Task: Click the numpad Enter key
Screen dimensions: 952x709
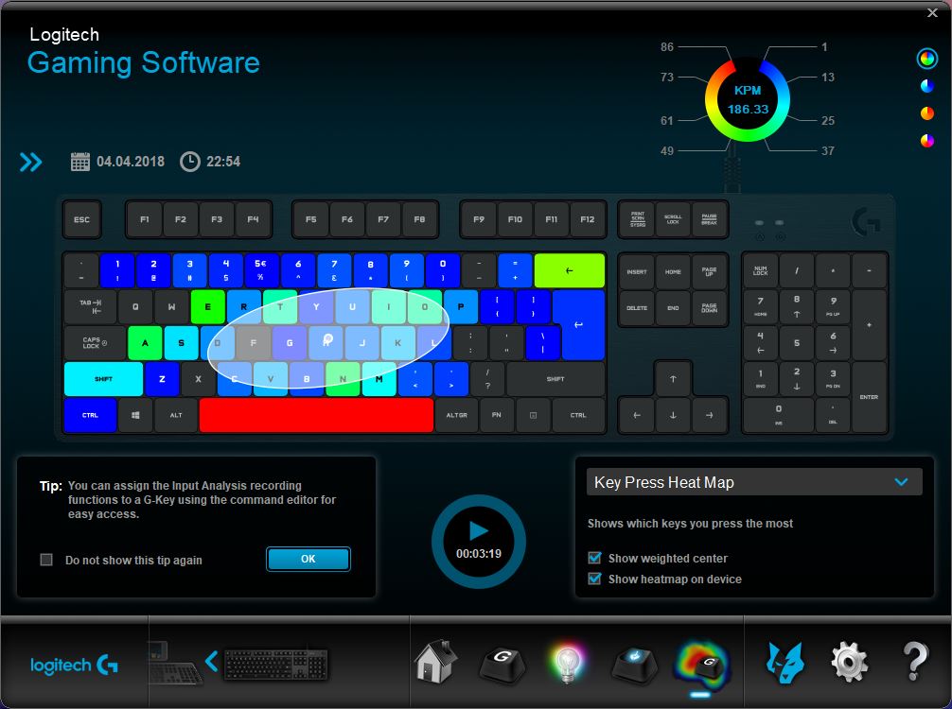Action: 869,397
